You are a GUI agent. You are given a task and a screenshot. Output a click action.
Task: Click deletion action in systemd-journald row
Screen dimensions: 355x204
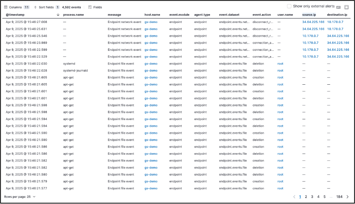[x=258, y=71]
